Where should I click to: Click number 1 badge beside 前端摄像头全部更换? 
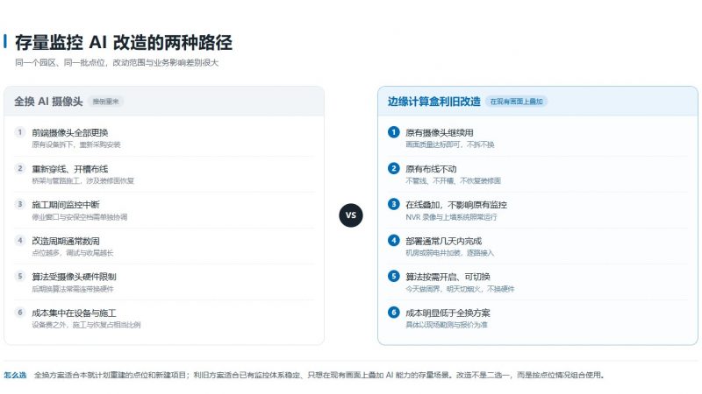19,132
